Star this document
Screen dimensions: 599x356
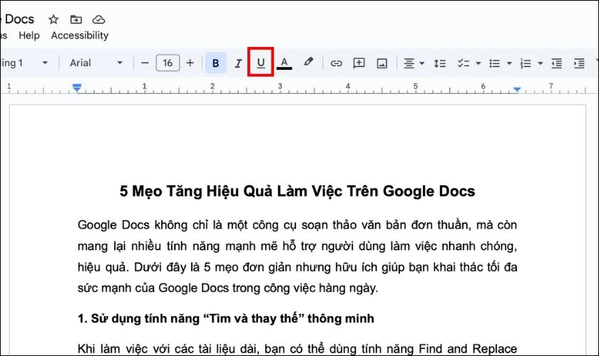coord(53,19)
